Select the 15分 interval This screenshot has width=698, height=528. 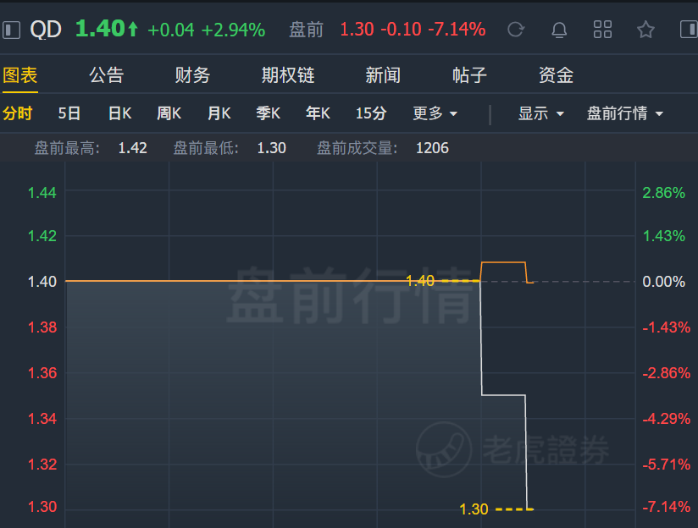point(370,113)
